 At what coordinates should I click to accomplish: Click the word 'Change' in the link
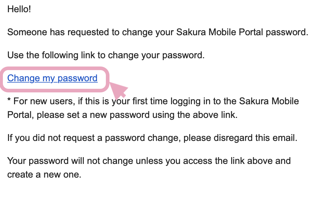(x=23, y=78)
